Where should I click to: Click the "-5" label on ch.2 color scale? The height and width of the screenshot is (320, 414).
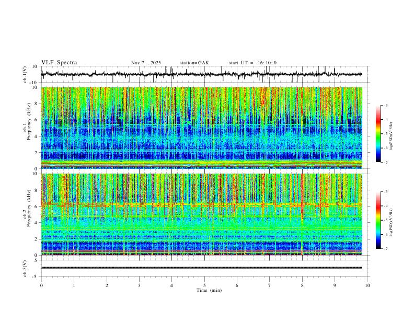click(x=386, y=220)
